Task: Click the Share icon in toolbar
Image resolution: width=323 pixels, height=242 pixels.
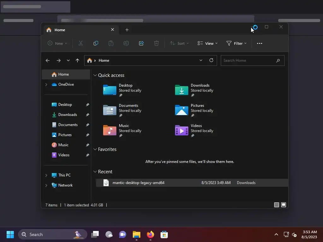Action: click(x=141, y=43)
